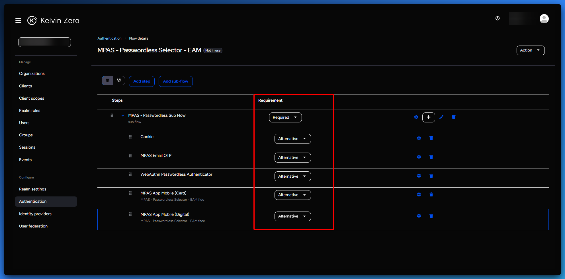Open settings gear for Passwordless Sub Flow

click(x=416, y=117)
